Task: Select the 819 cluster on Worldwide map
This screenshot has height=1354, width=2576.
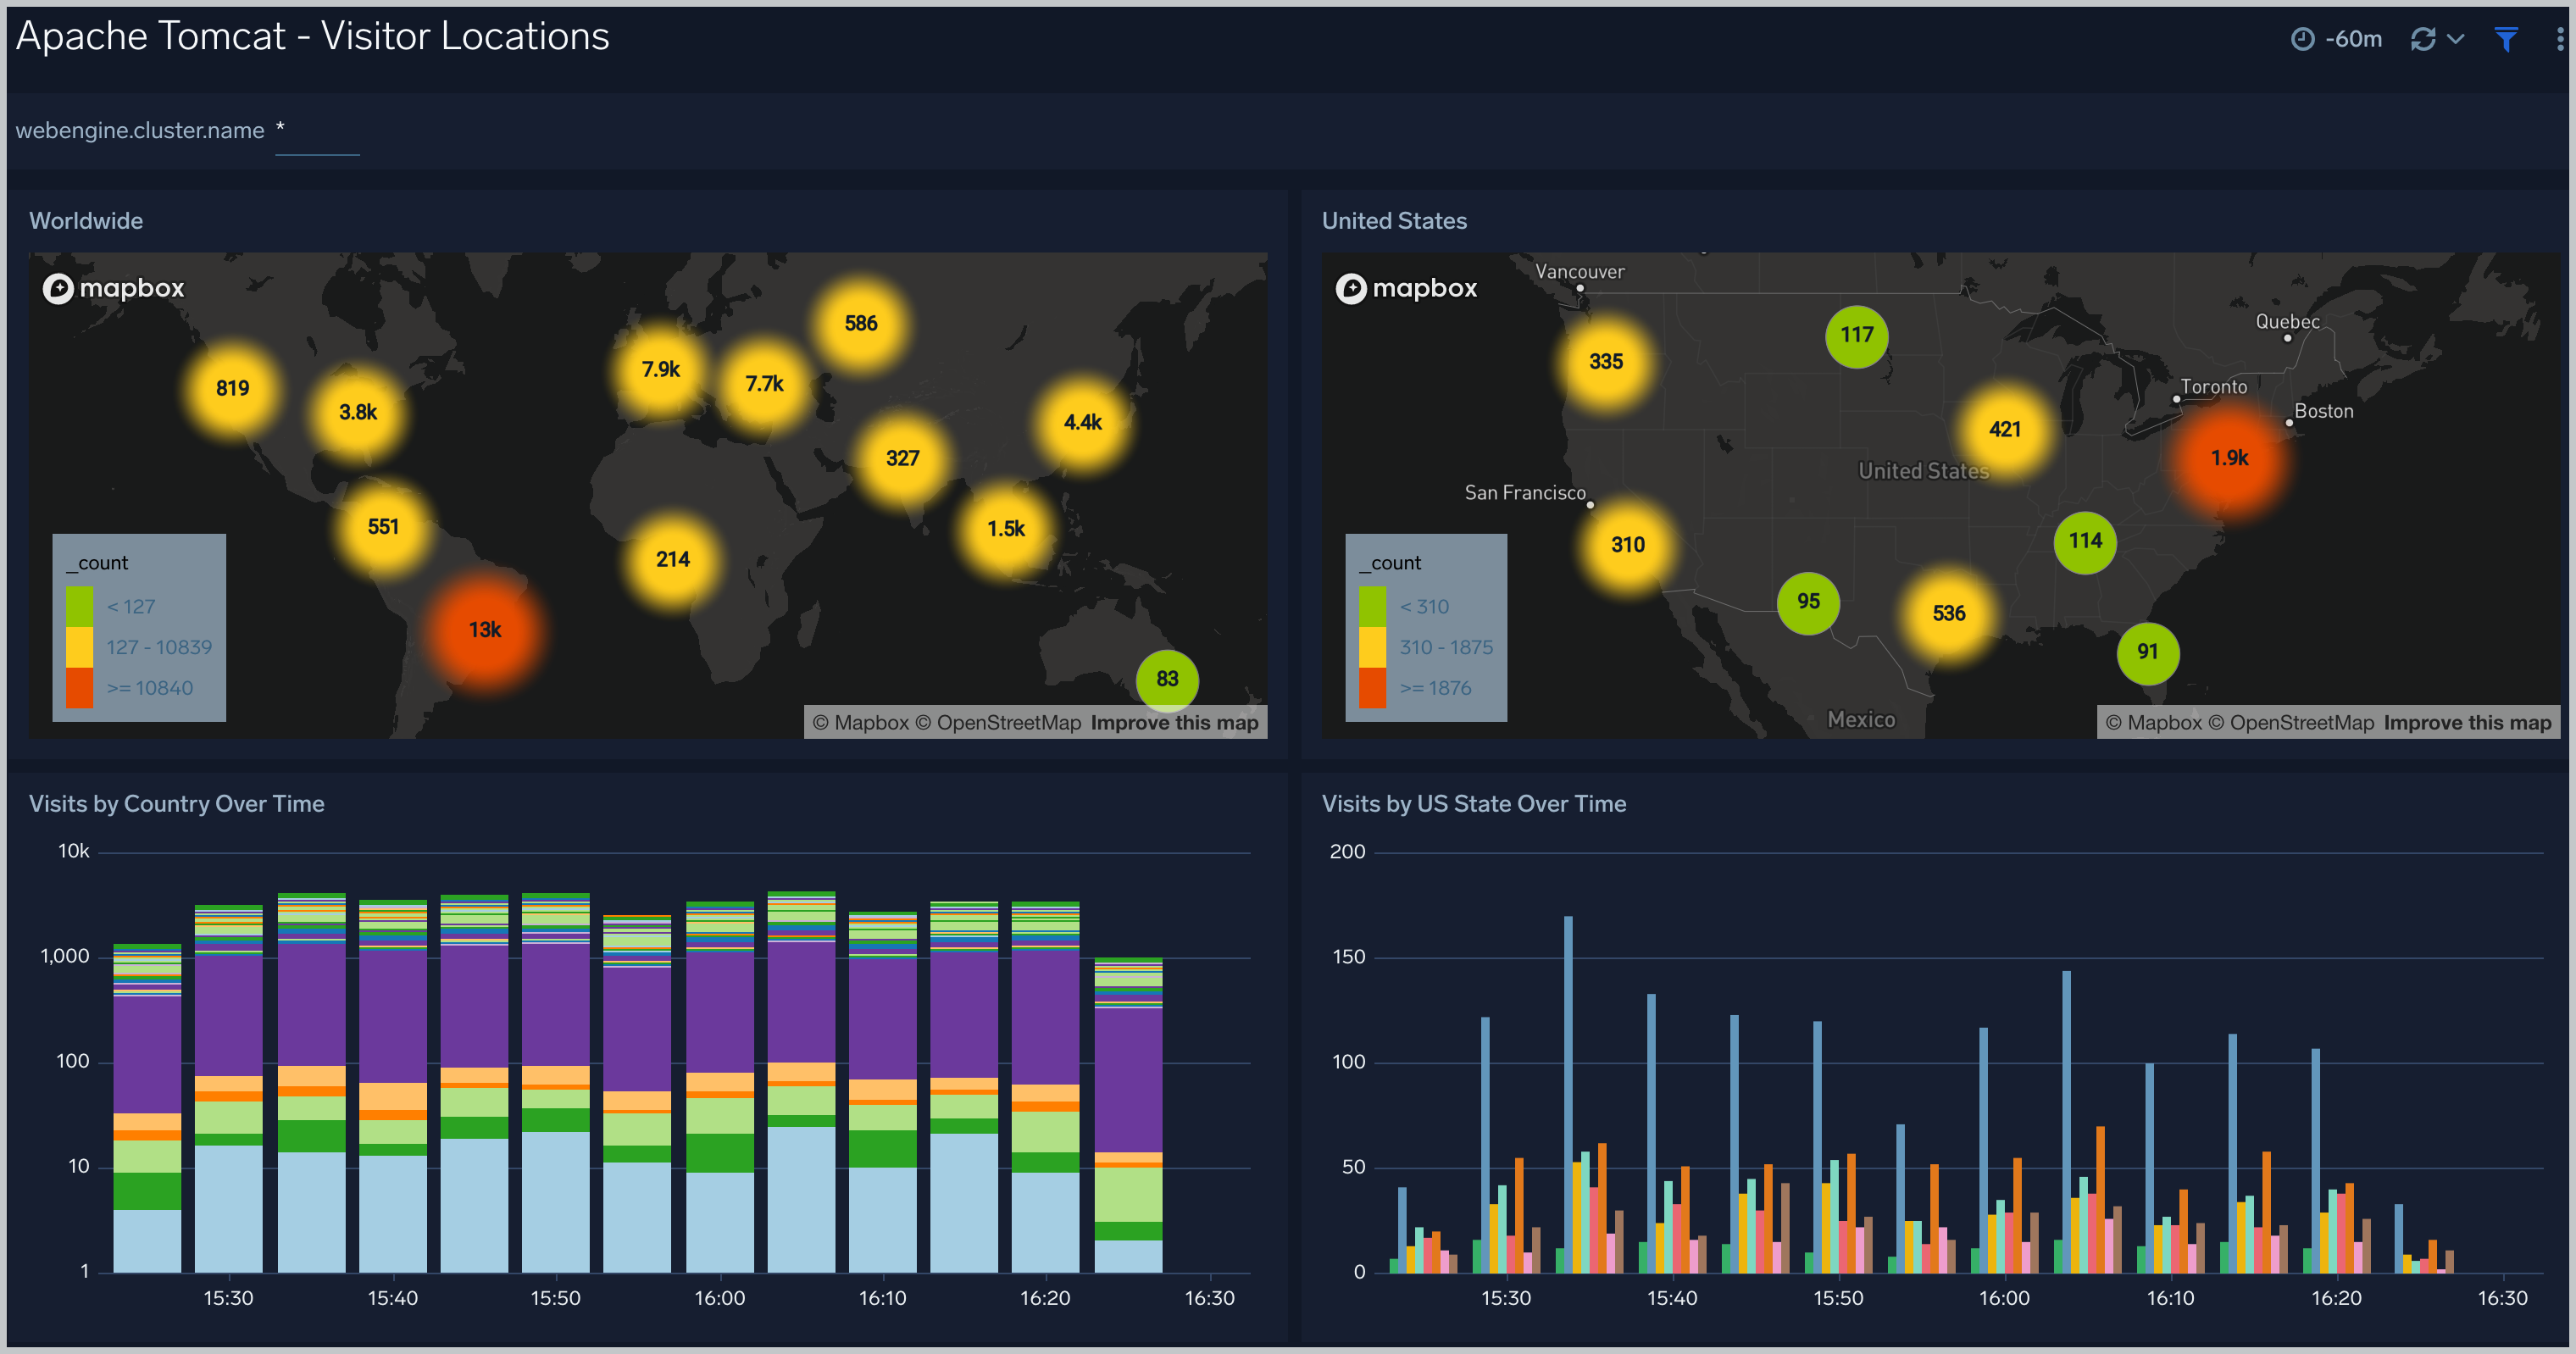Action: point(232,388)
